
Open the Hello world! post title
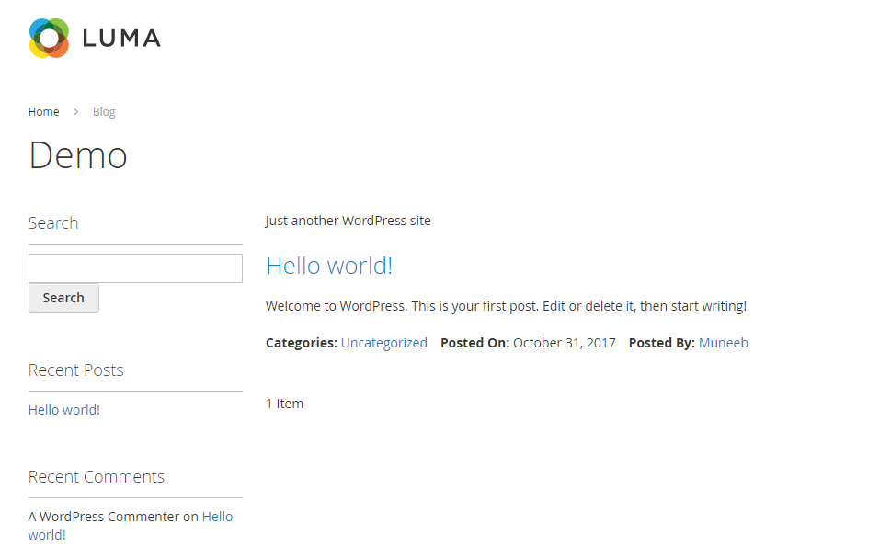coord(329,266)
